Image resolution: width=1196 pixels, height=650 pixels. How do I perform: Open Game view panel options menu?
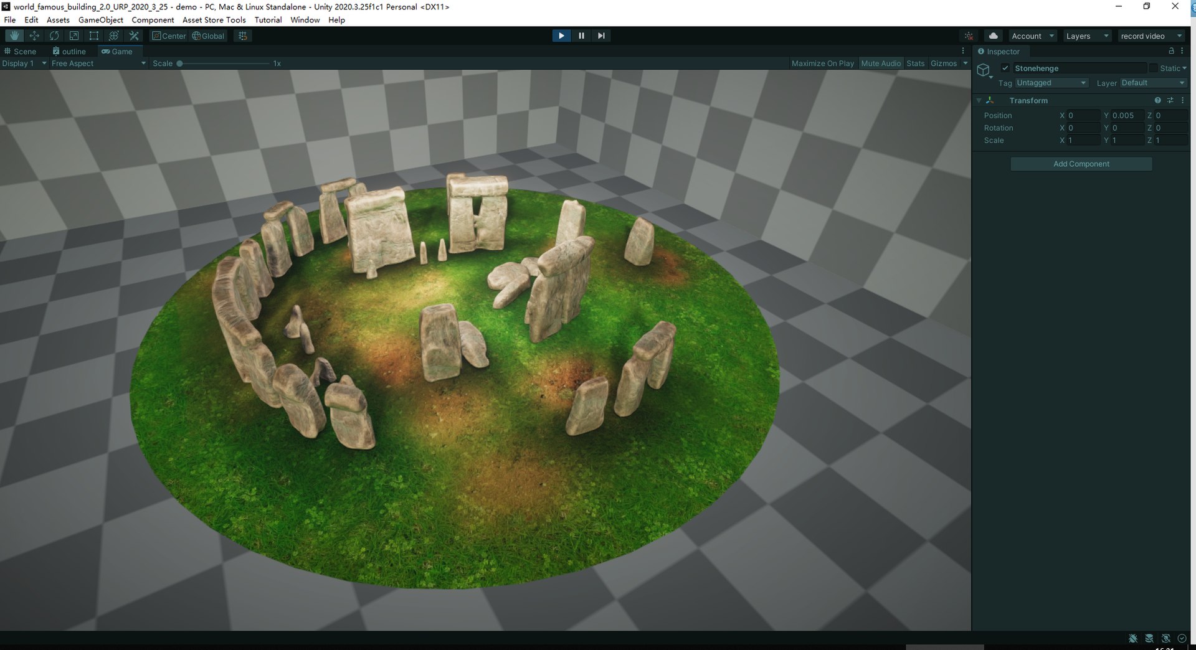pyautogui.click(x=963, y=51)
